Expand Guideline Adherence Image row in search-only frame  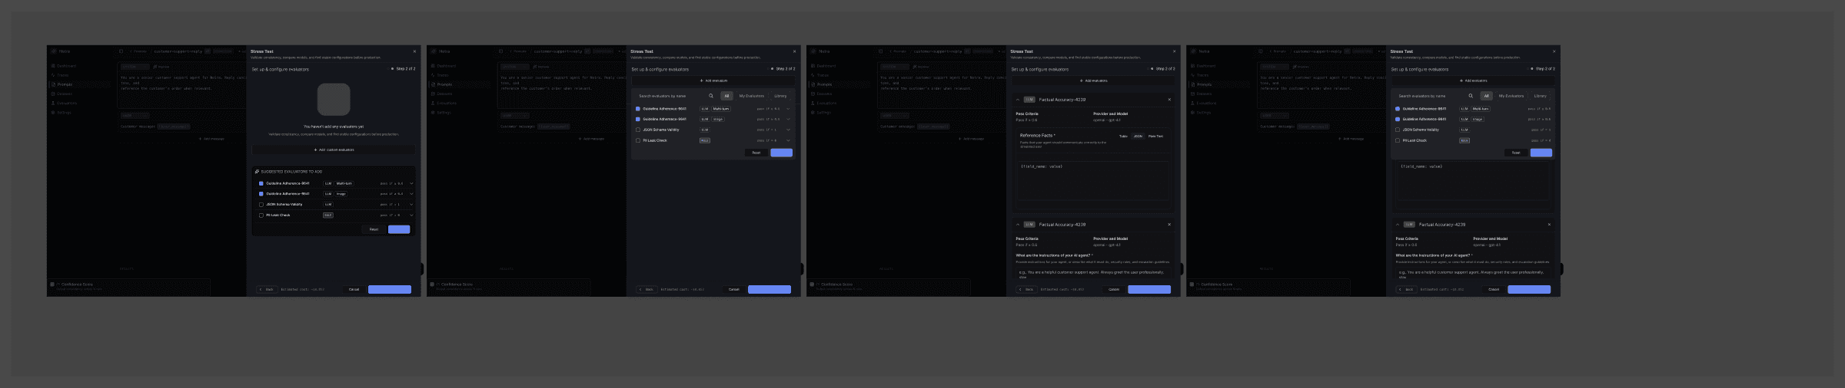coord(788,120)
